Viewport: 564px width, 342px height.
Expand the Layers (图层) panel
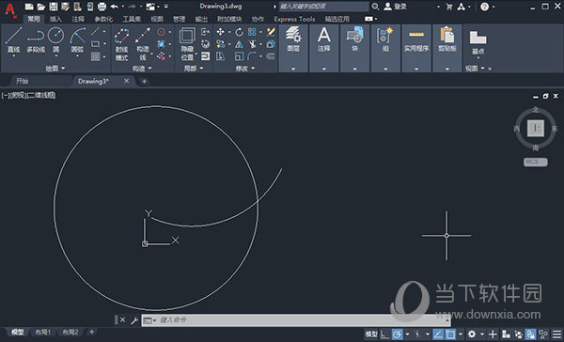(x=293, y=69)
